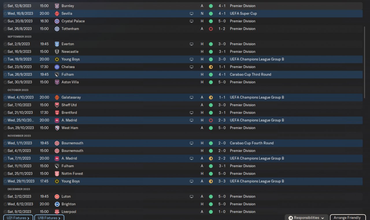Toggle the checkmark on Everton fixture row

5,44
